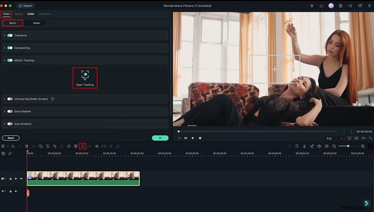
Task: Open the Full preview quality dropdown
Action: point(334,138)
